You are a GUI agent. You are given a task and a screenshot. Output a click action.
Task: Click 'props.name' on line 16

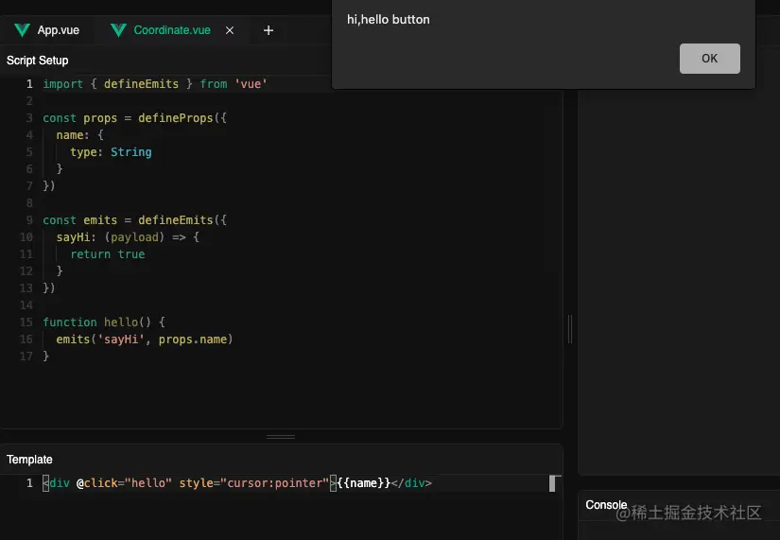[193, 339]
